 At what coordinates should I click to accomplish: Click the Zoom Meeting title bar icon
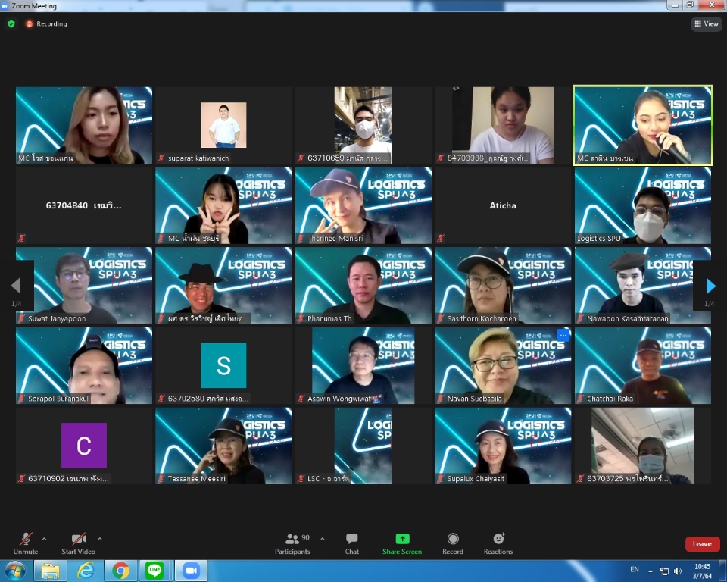click(5, 5)
